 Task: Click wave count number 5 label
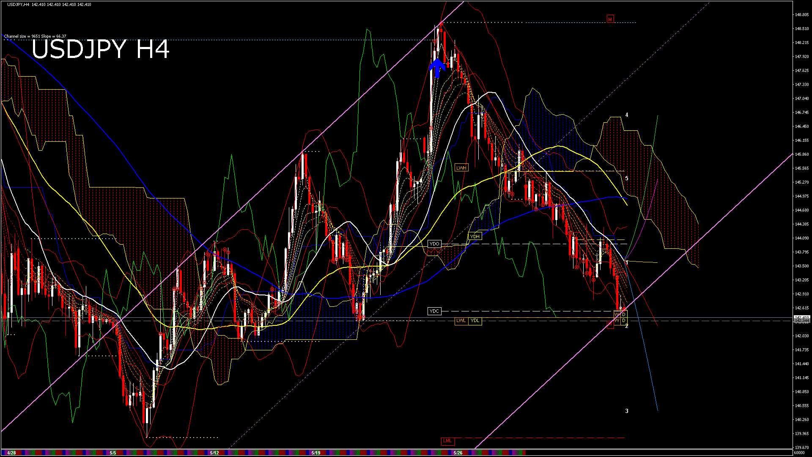pos(627,179)
